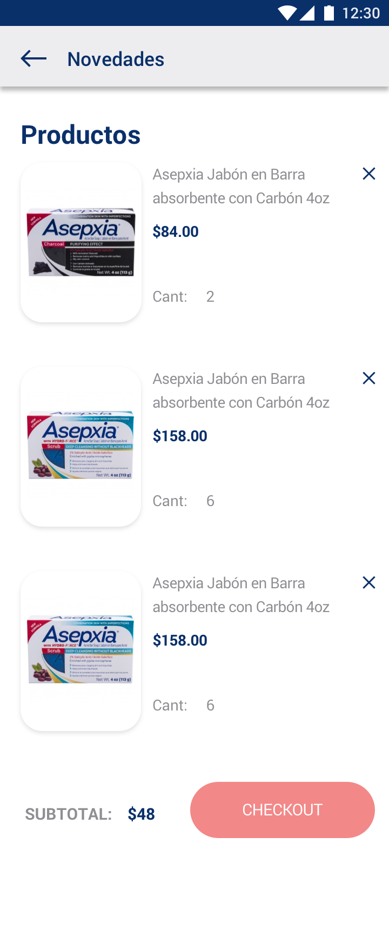Tap the quantity 2 of first product
The height and width of the screenshot is (930, 389).
tap(210, 296)
